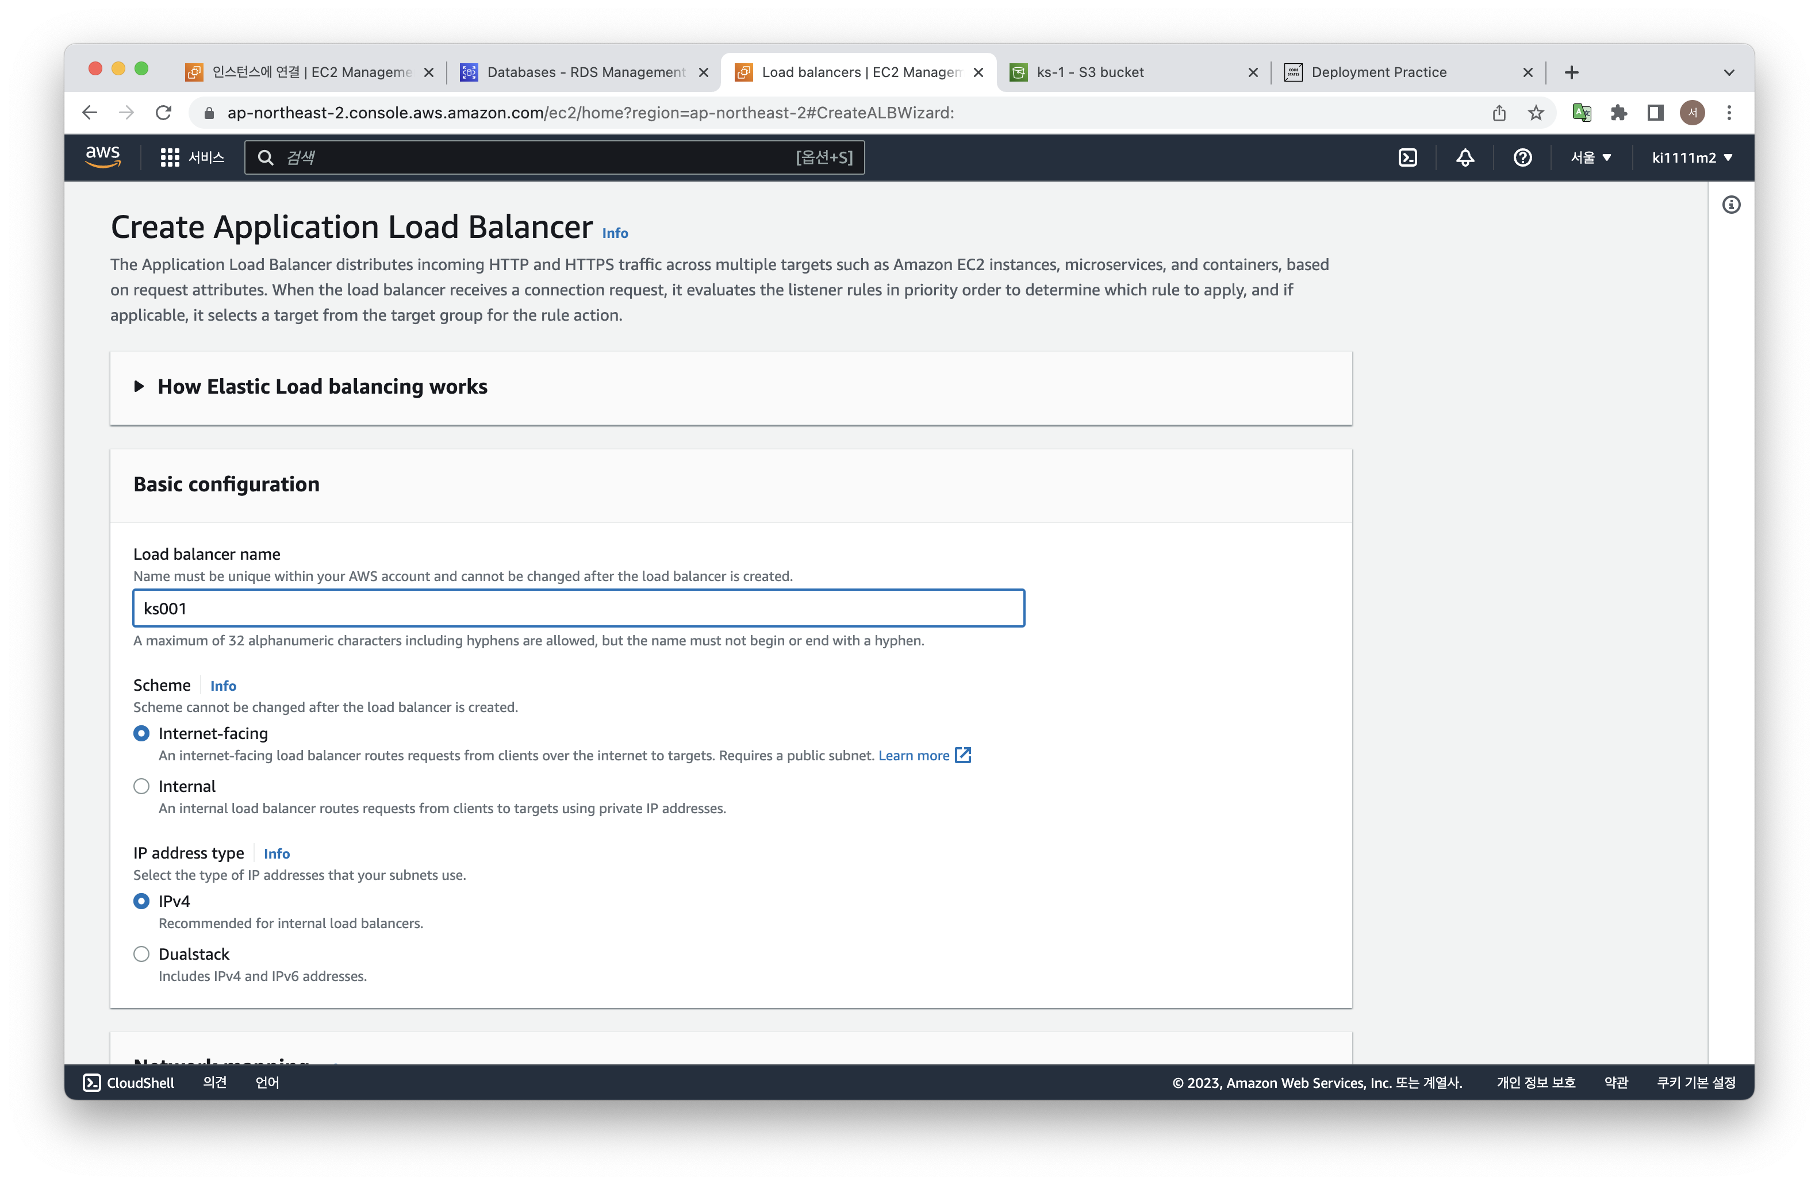Click the external link icon beside Learn more
Image resolution: width=1819 pixels, height=1185 pixels.
pos(963,756)
